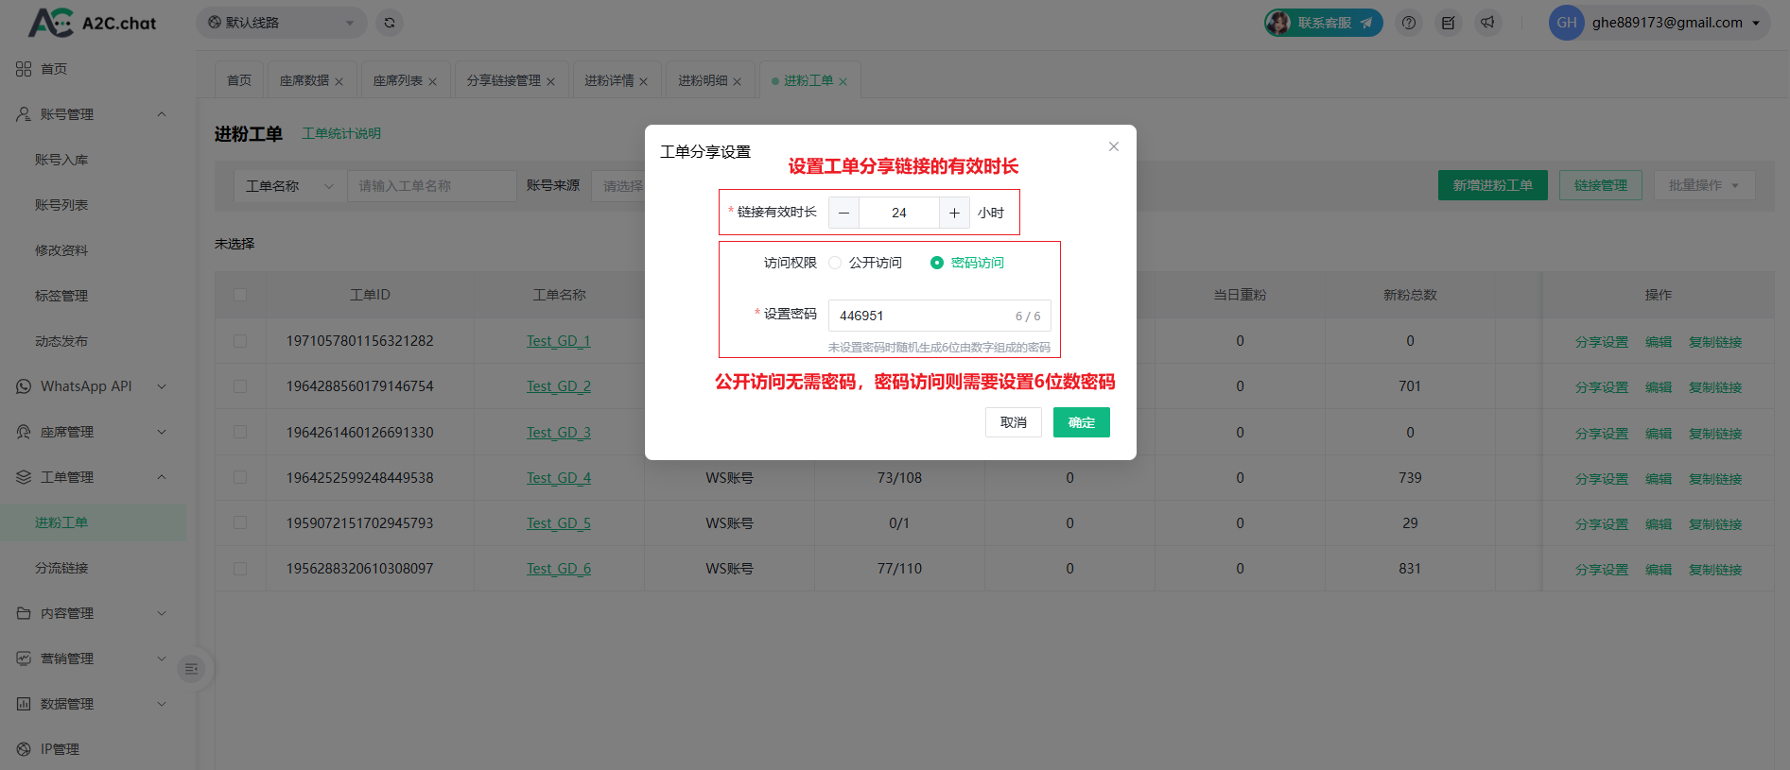Close the 工单分享设置 dialog with X
Viewport: 1790px width, 770px height.
[1114, 146]
